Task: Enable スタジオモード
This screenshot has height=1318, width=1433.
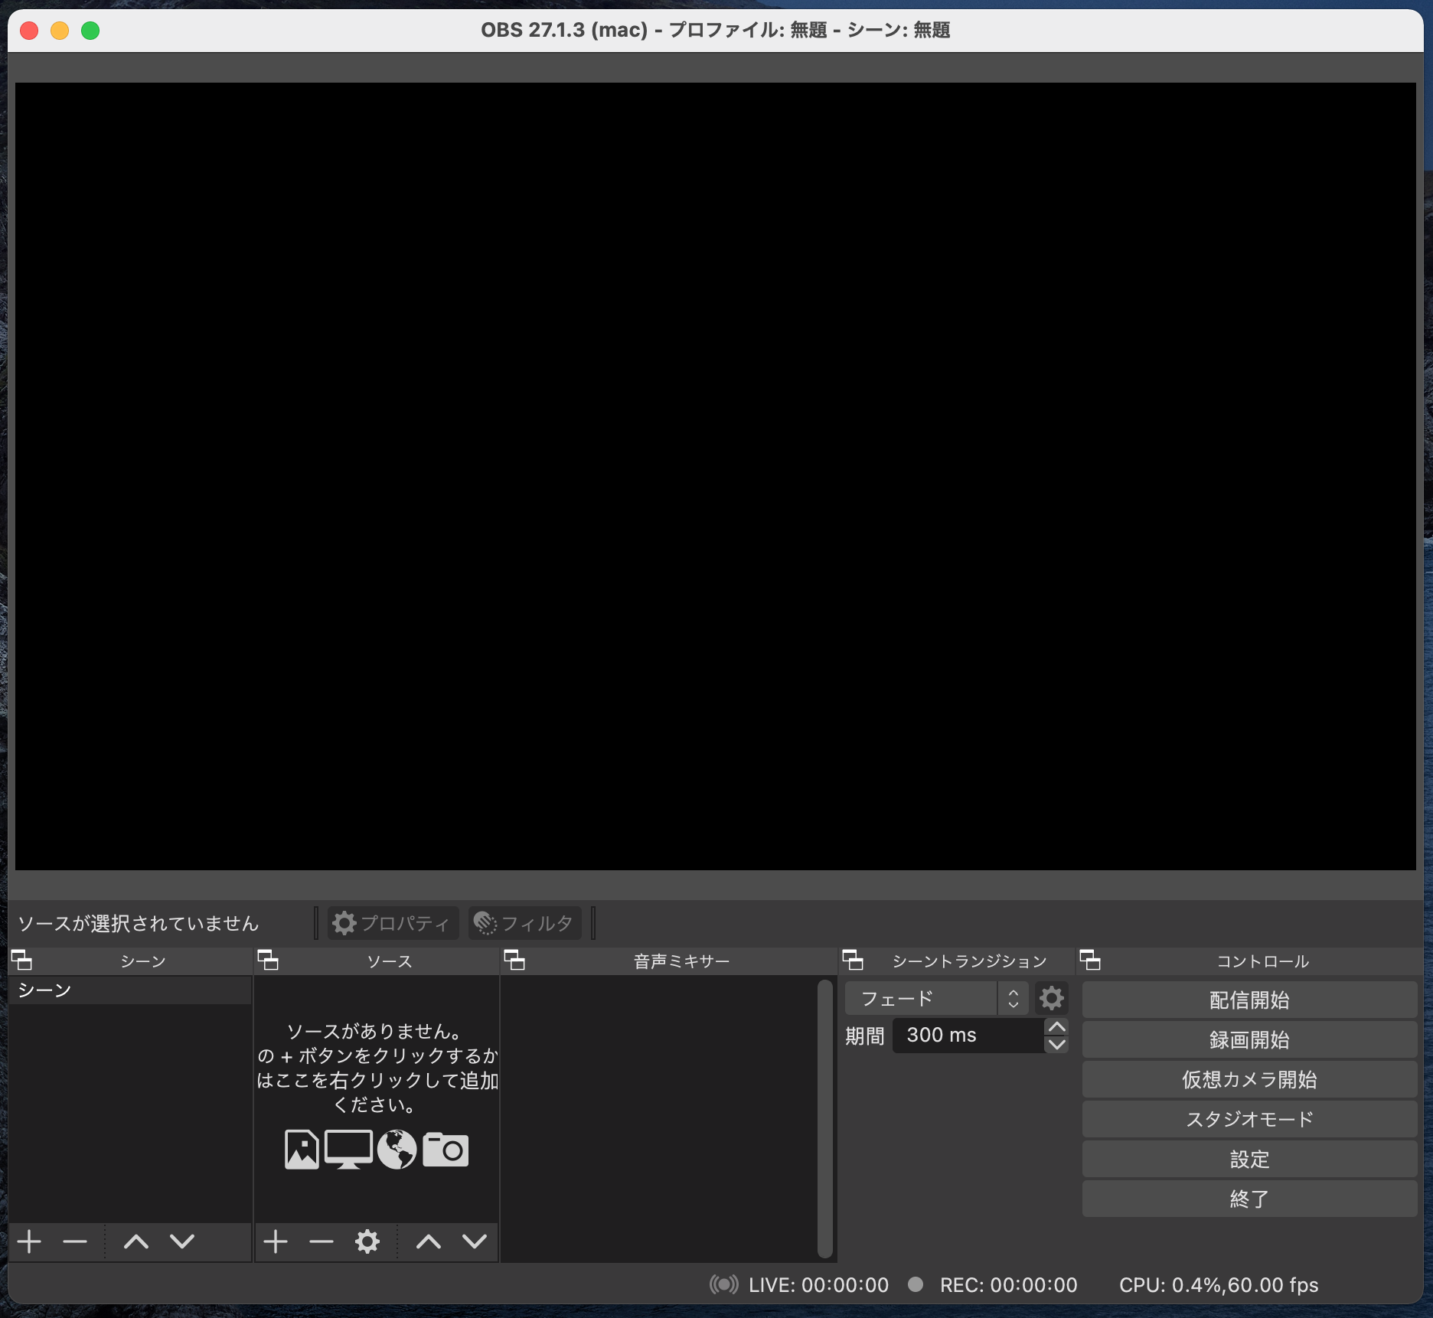Action: tap(1249, 1119)
